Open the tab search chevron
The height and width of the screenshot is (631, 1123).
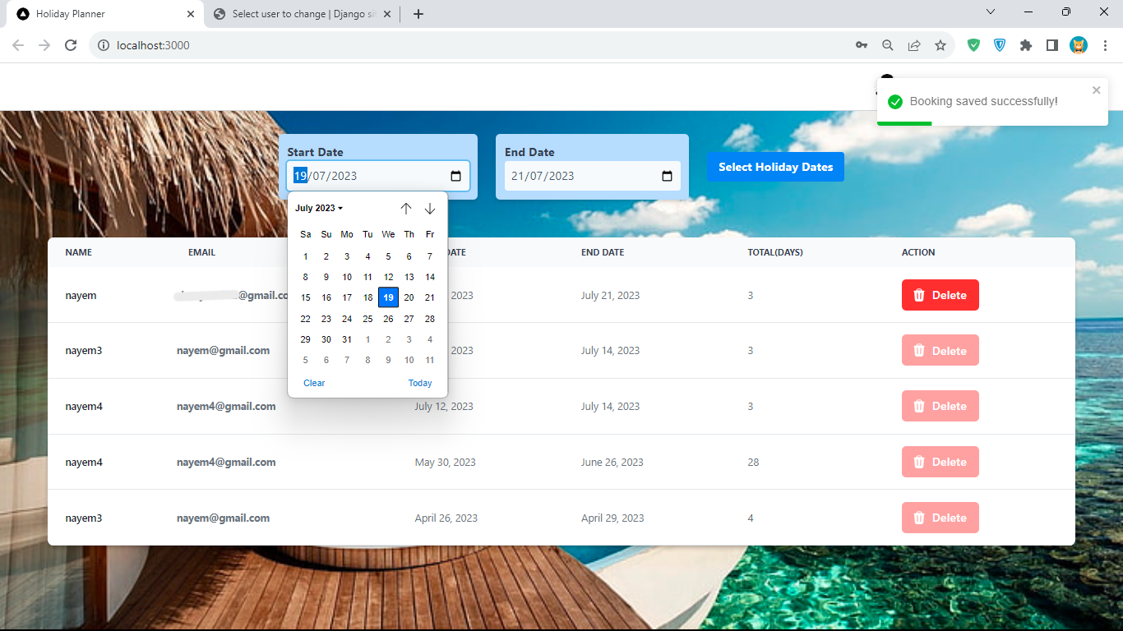pyautogui.click(x=991, y=12)
